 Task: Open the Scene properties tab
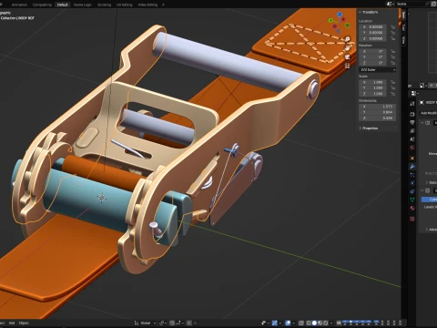[412, 139]
